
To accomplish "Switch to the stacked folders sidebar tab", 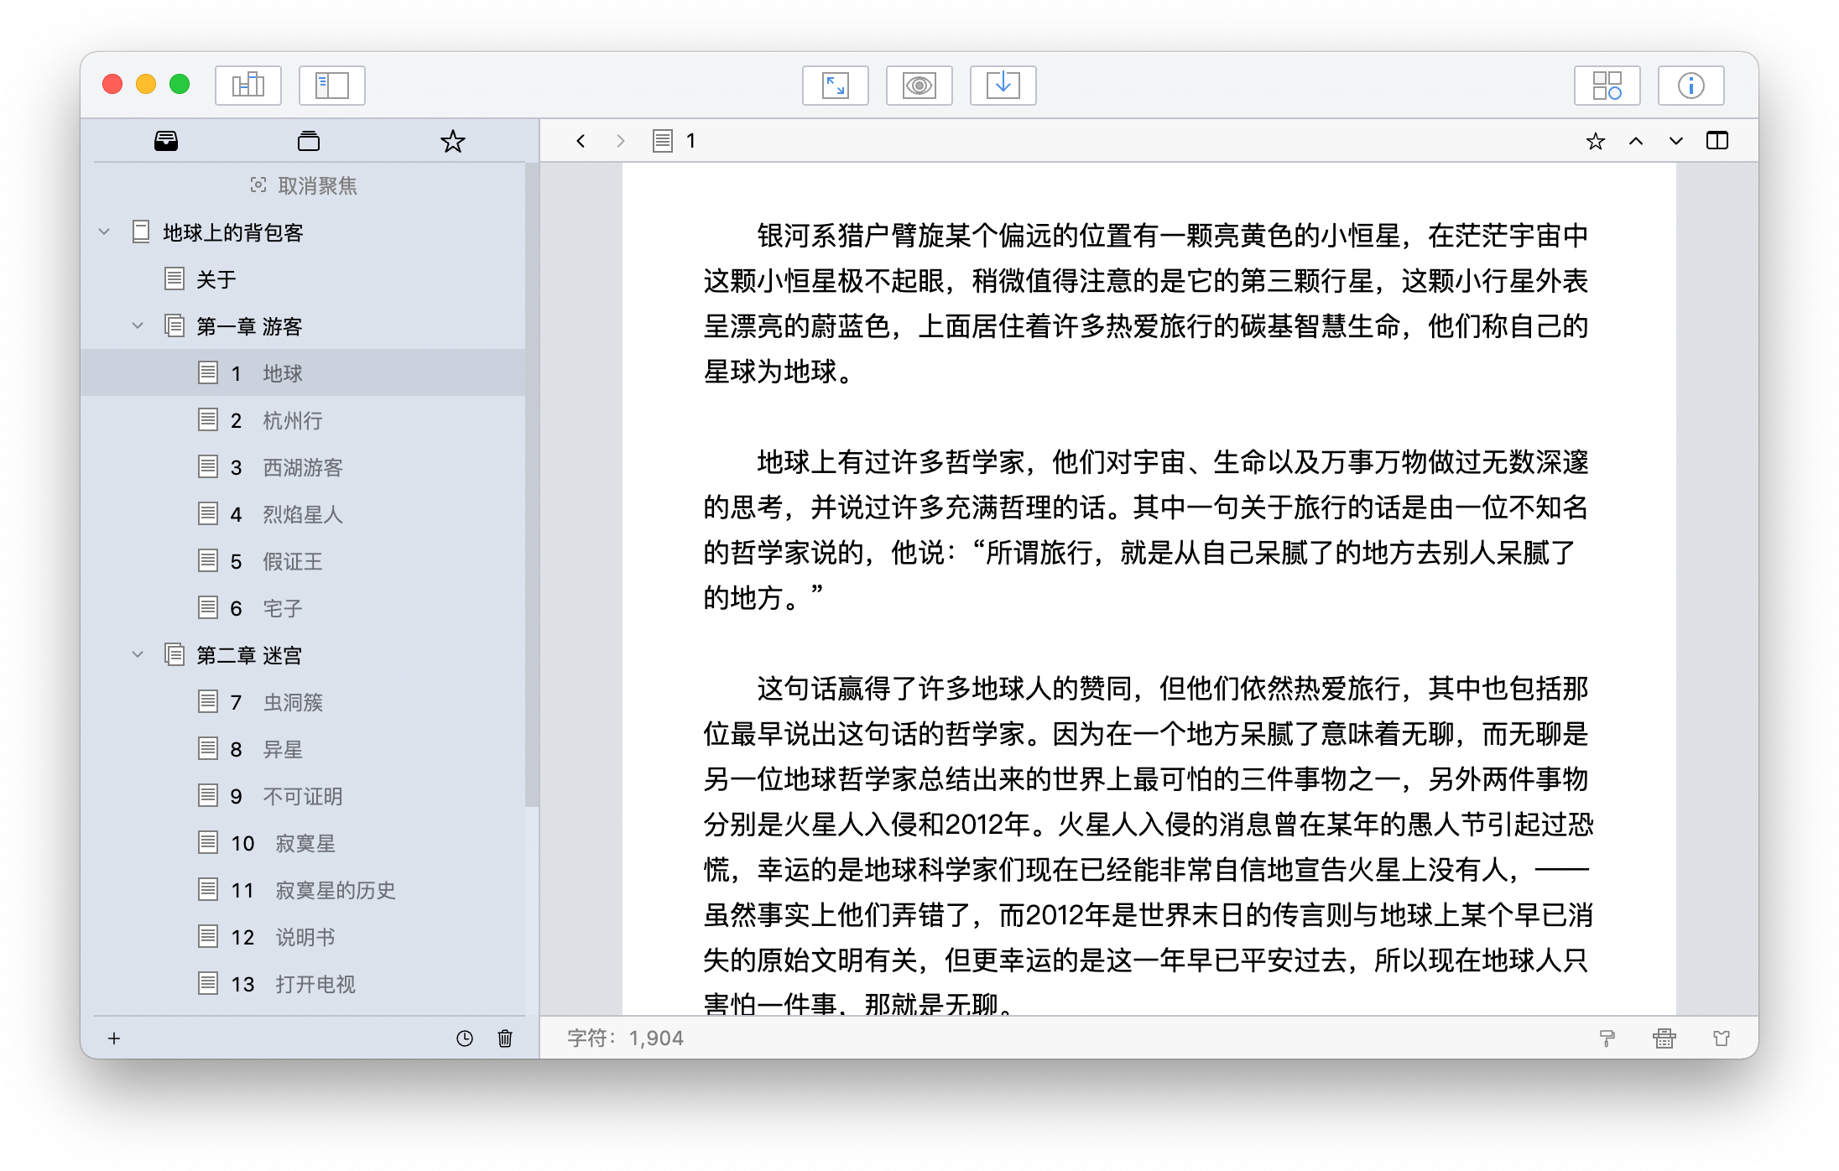I will point(309,141).
